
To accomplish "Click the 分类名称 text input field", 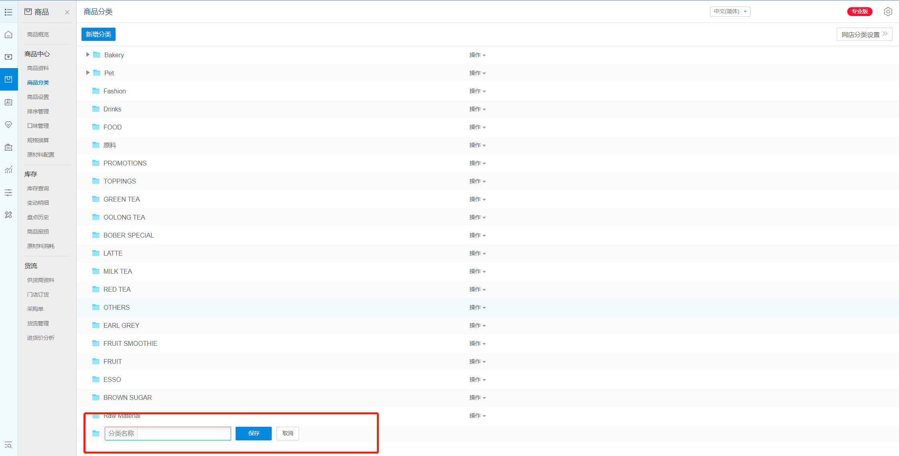I will click(184, 434).
